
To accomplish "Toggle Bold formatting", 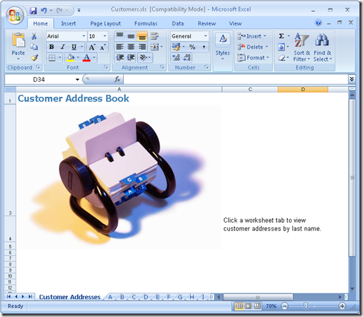I will [x=52, y=47].
